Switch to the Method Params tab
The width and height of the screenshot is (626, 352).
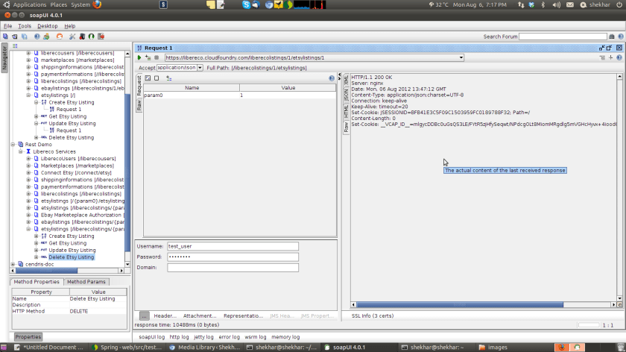coord(86,282)
